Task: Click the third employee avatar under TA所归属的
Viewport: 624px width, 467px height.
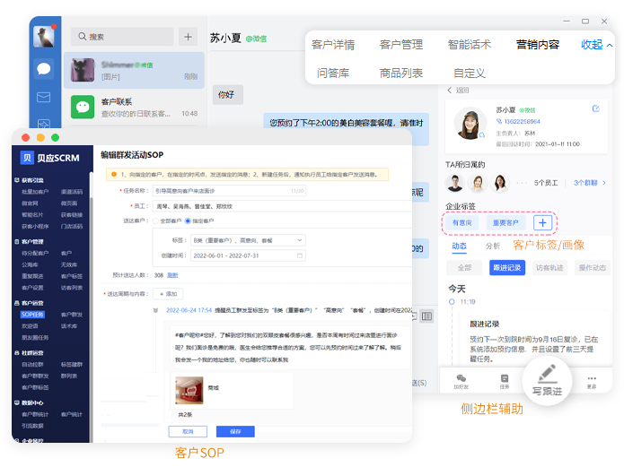Action: point(500,183)
